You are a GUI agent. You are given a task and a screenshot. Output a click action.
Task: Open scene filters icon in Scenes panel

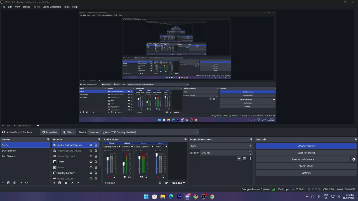(15, 183)
